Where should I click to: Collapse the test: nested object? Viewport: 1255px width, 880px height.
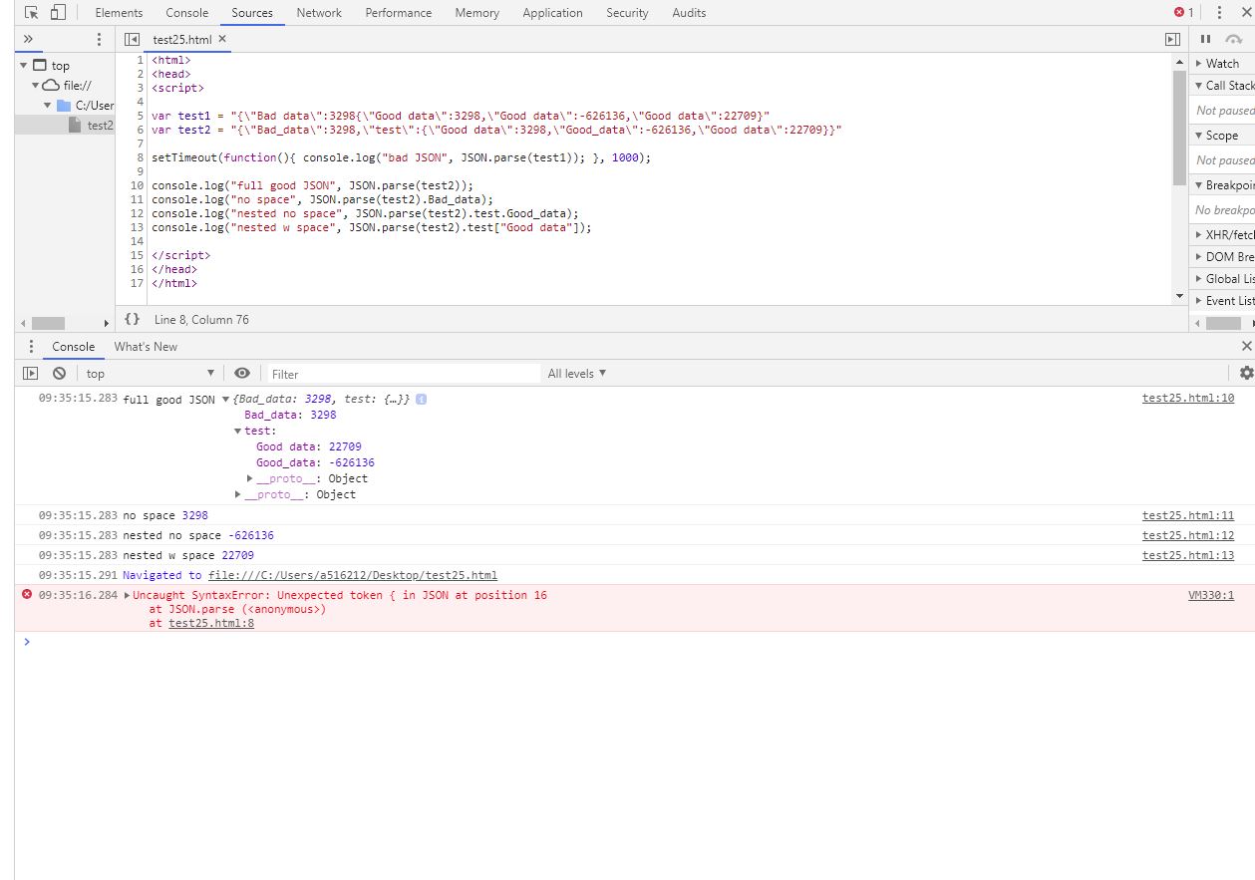pos(238,432)
